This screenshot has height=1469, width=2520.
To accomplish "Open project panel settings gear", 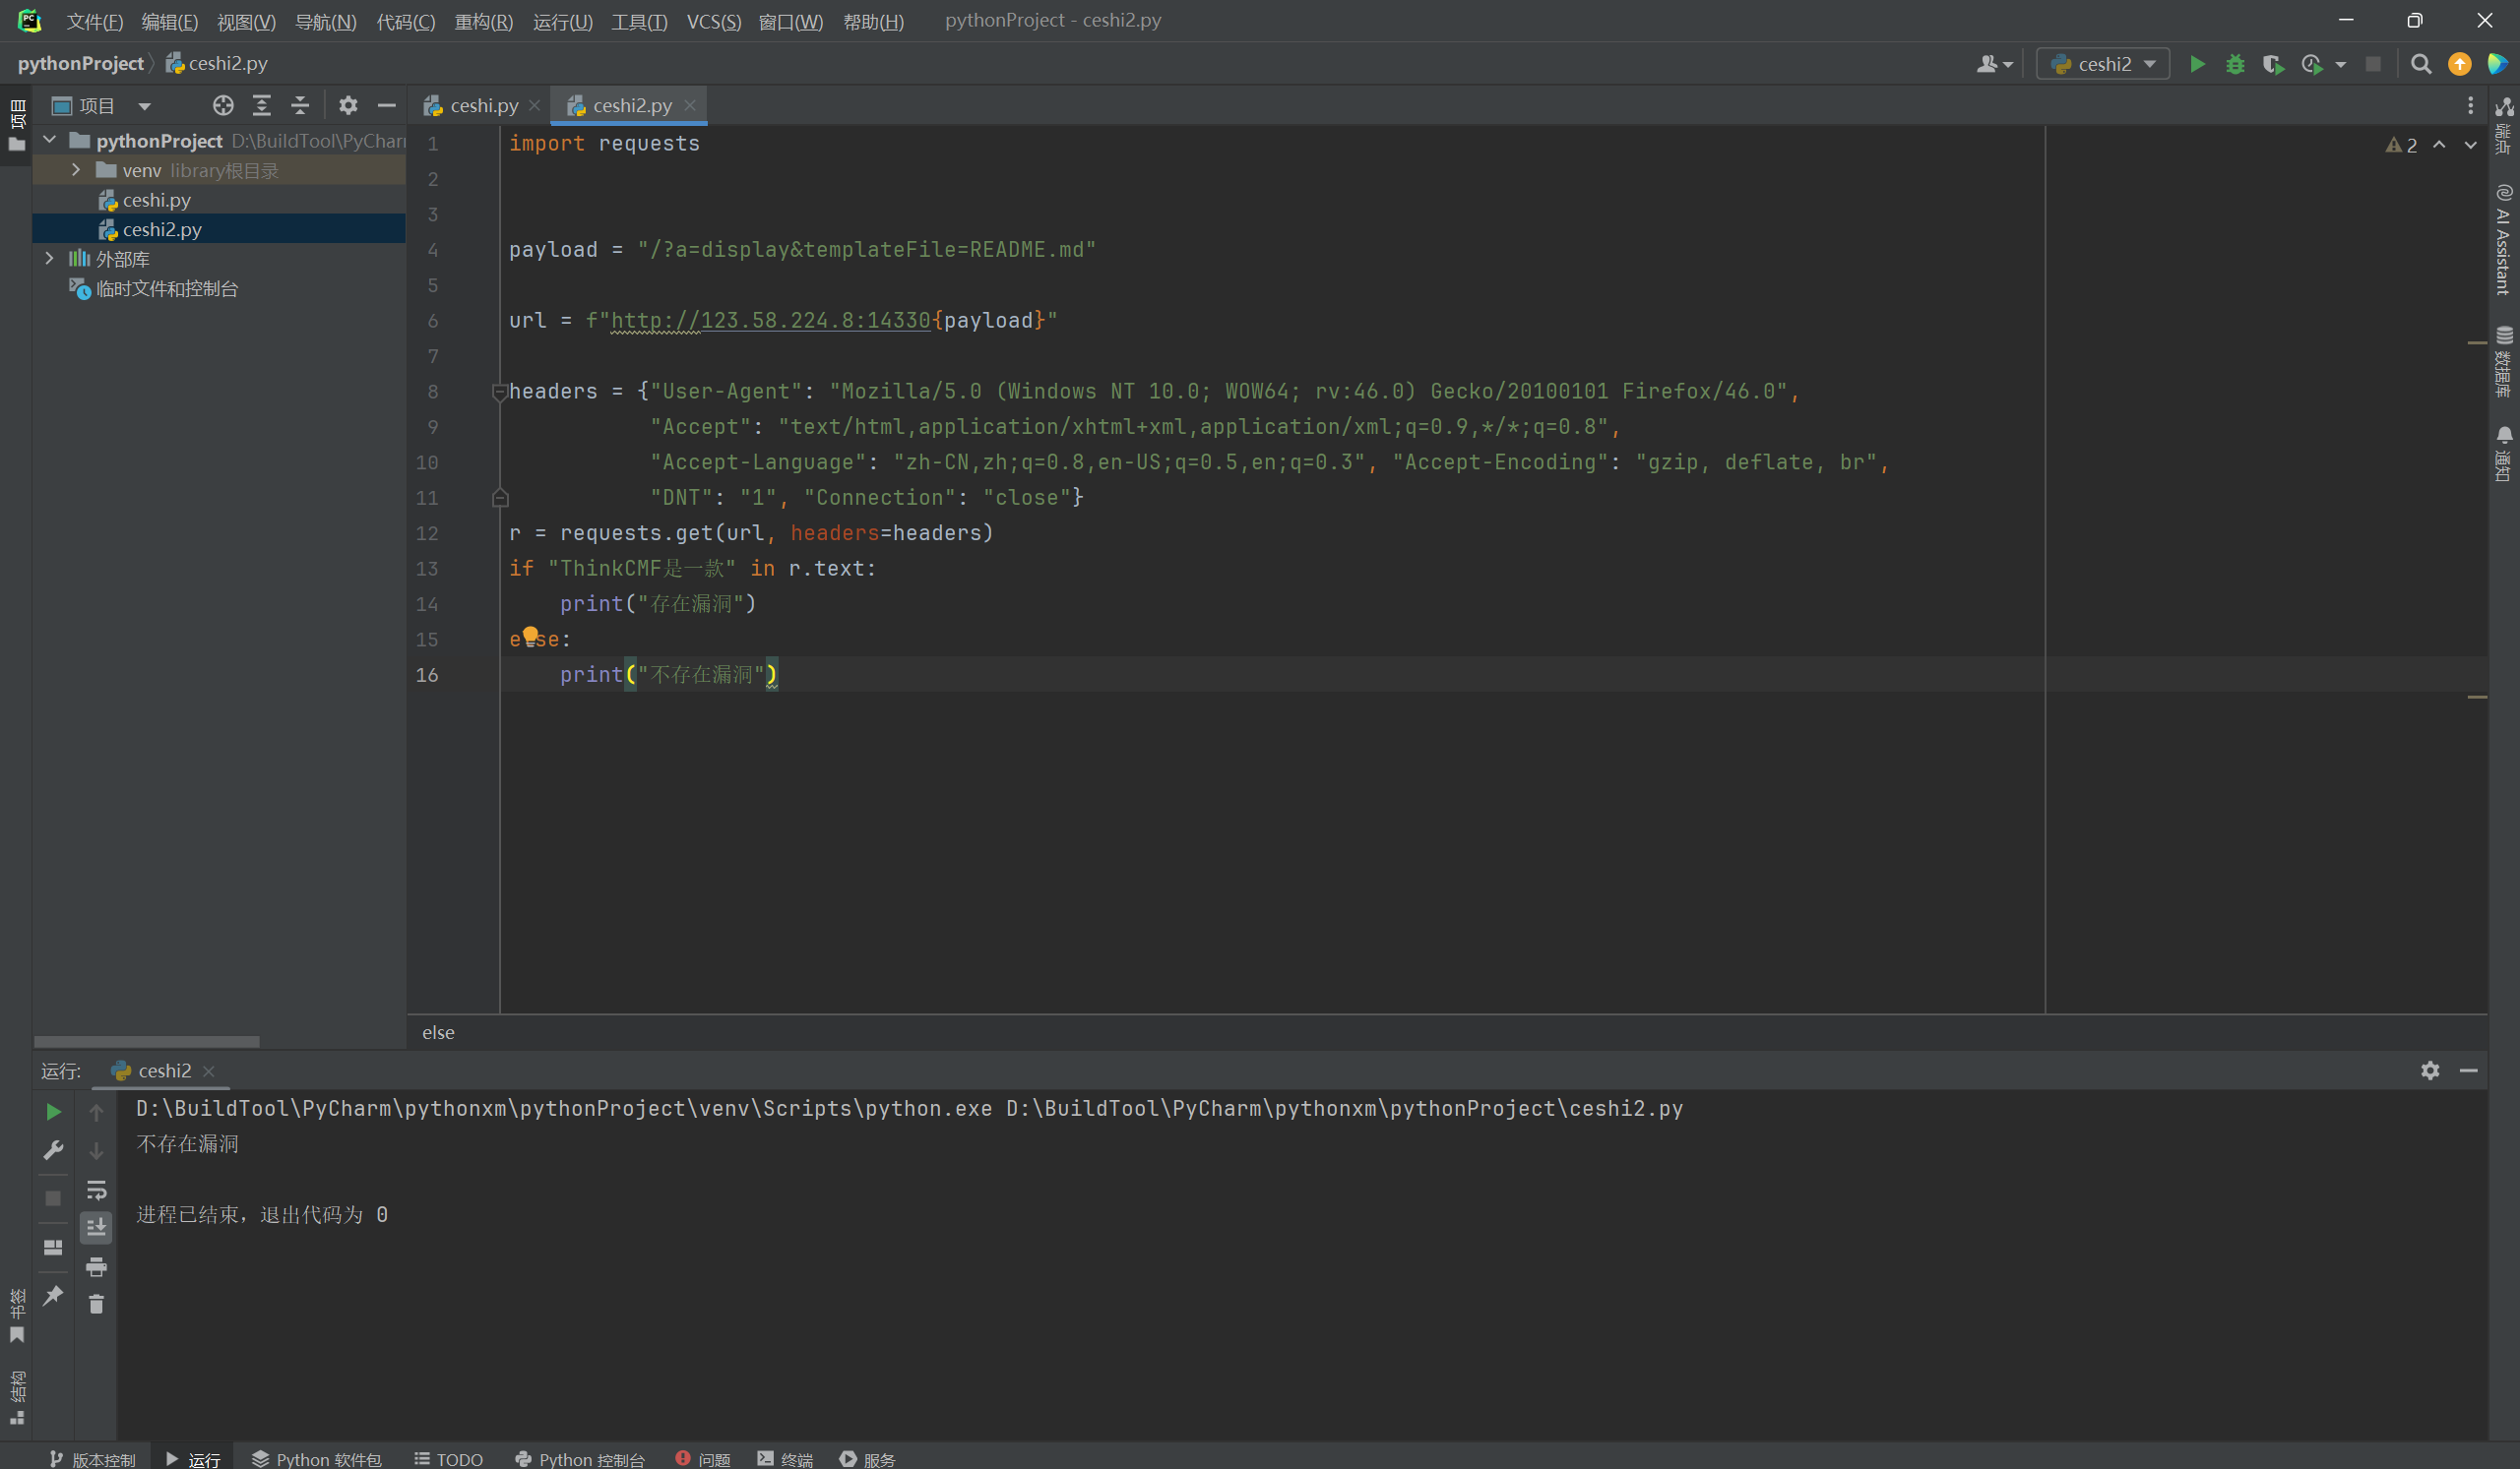I will pyautogui.click(x=348, y=105).
